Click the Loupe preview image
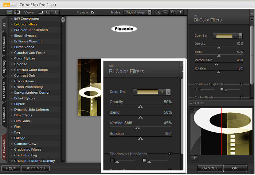Screen dimensions: 255x175 pyautogui.click(x=221, y=131)
